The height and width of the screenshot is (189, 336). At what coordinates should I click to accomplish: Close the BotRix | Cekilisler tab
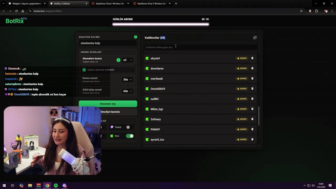pos(86,4)
